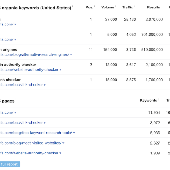170x170 pixels.
Task: Click the info icon next to Pos.
Action: click(x=94, y=6)
